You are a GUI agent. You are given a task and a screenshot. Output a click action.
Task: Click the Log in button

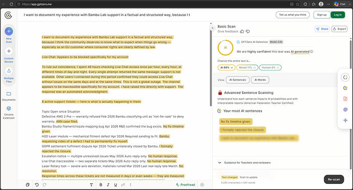tap(338, 15)
